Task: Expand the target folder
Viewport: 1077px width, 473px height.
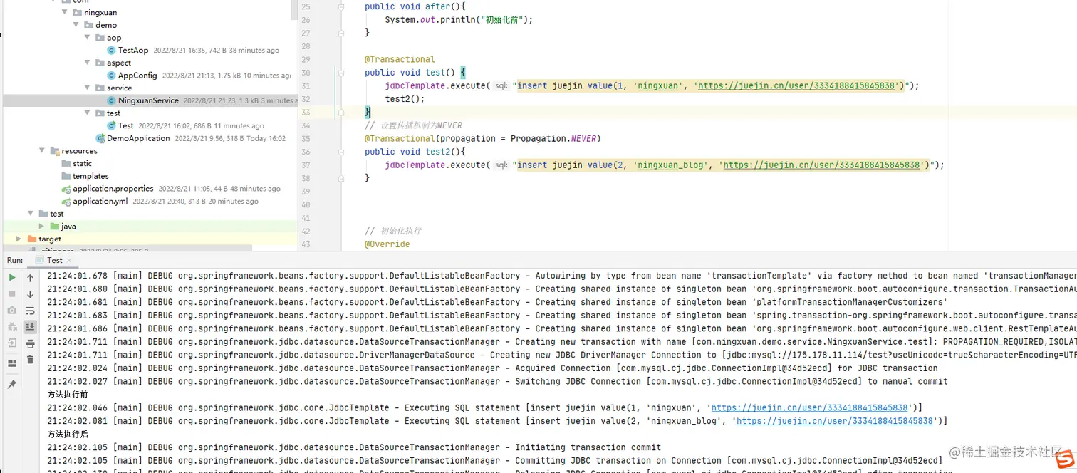Action: pyautogui.click(x=19, y=239)
